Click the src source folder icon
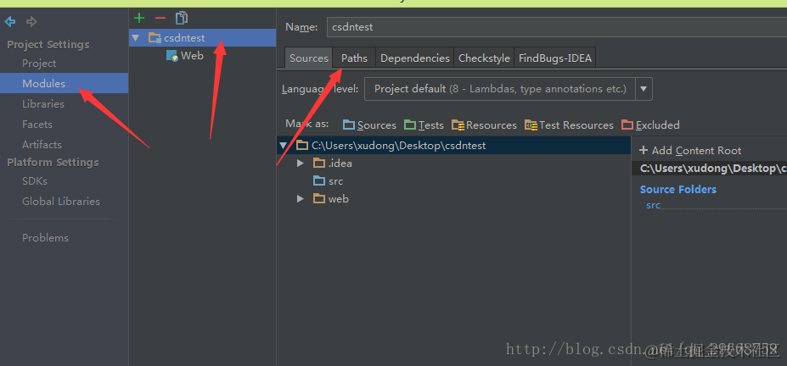Image resolution: width=787 pixels, height=366 pixels. [319, 180]
